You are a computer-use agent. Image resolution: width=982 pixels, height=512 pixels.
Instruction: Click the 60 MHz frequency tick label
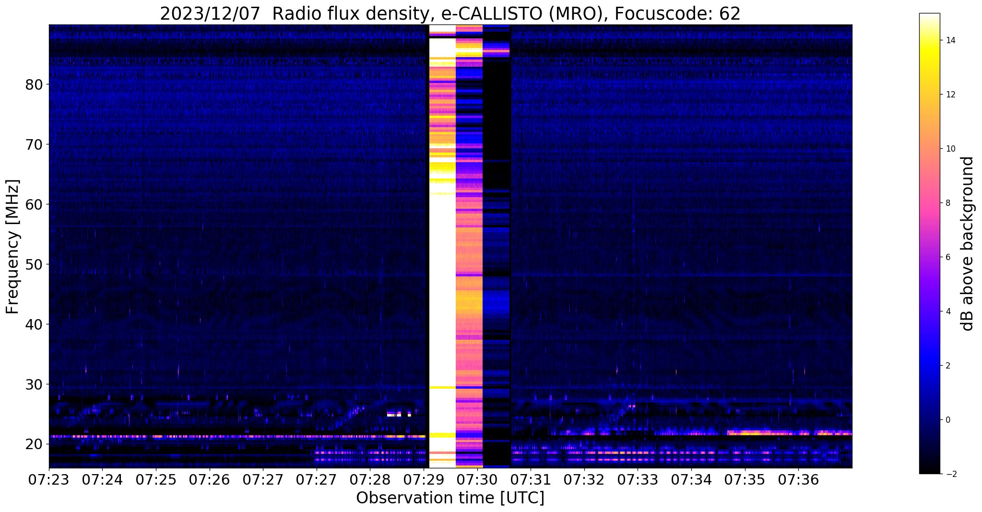pos(34,204)
